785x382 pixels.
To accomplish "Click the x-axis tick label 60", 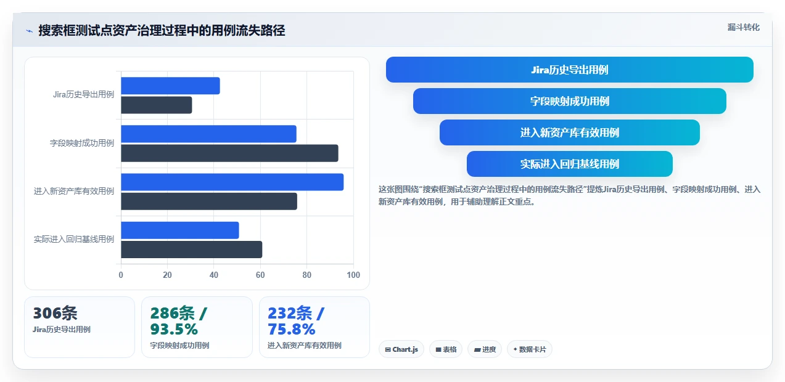I will click(x=260, y=275).
